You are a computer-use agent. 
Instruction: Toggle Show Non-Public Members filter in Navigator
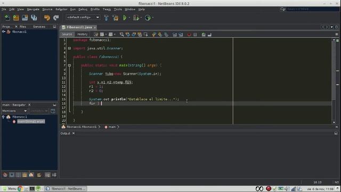click(25, 175)
